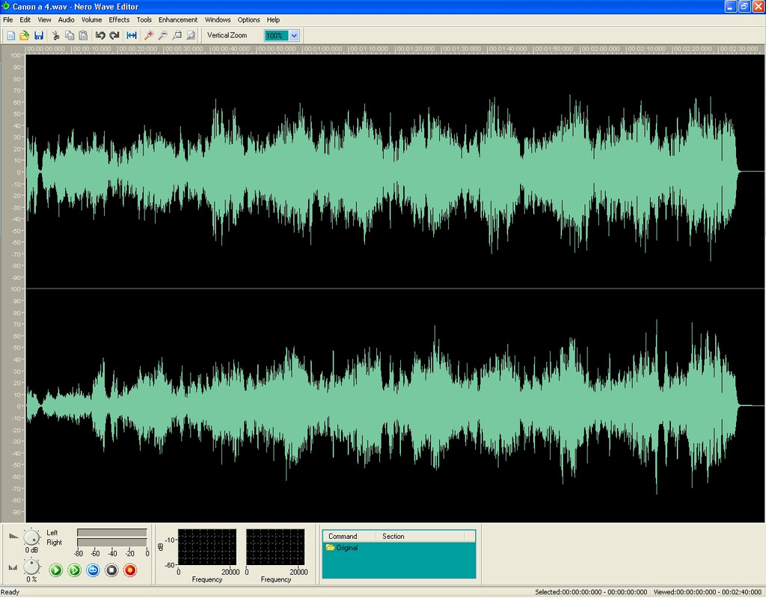Stop playback with the black stop button
The height and width of the screenshot is (598, 766).
click(x=111, y=570)
